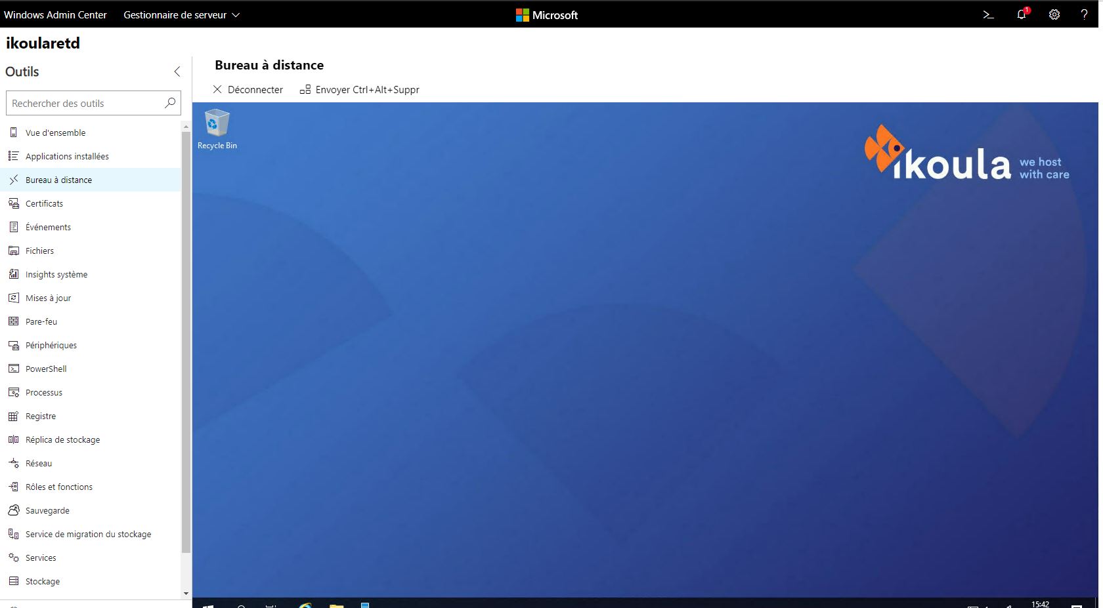Select the Recycle Bin on remote desktop
This screenshot has height=608, width=1103.
(217, 129)
